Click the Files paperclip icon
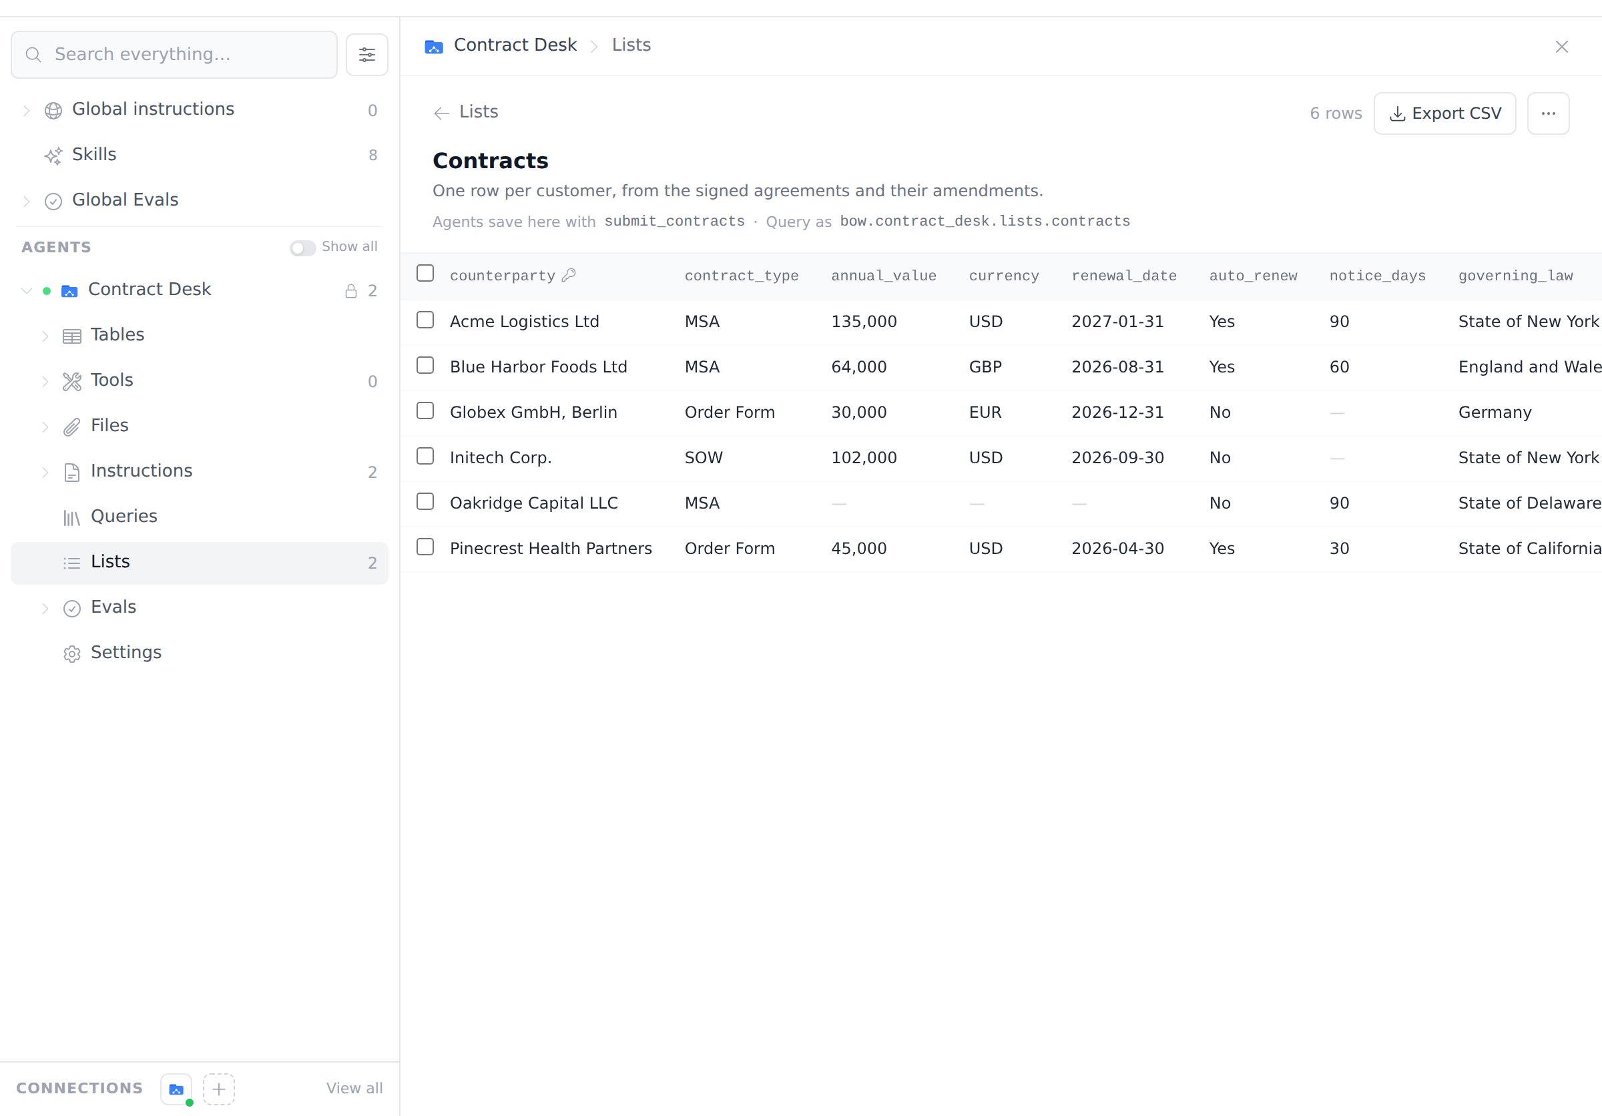1602x1116 pixels. click(72, 426)
